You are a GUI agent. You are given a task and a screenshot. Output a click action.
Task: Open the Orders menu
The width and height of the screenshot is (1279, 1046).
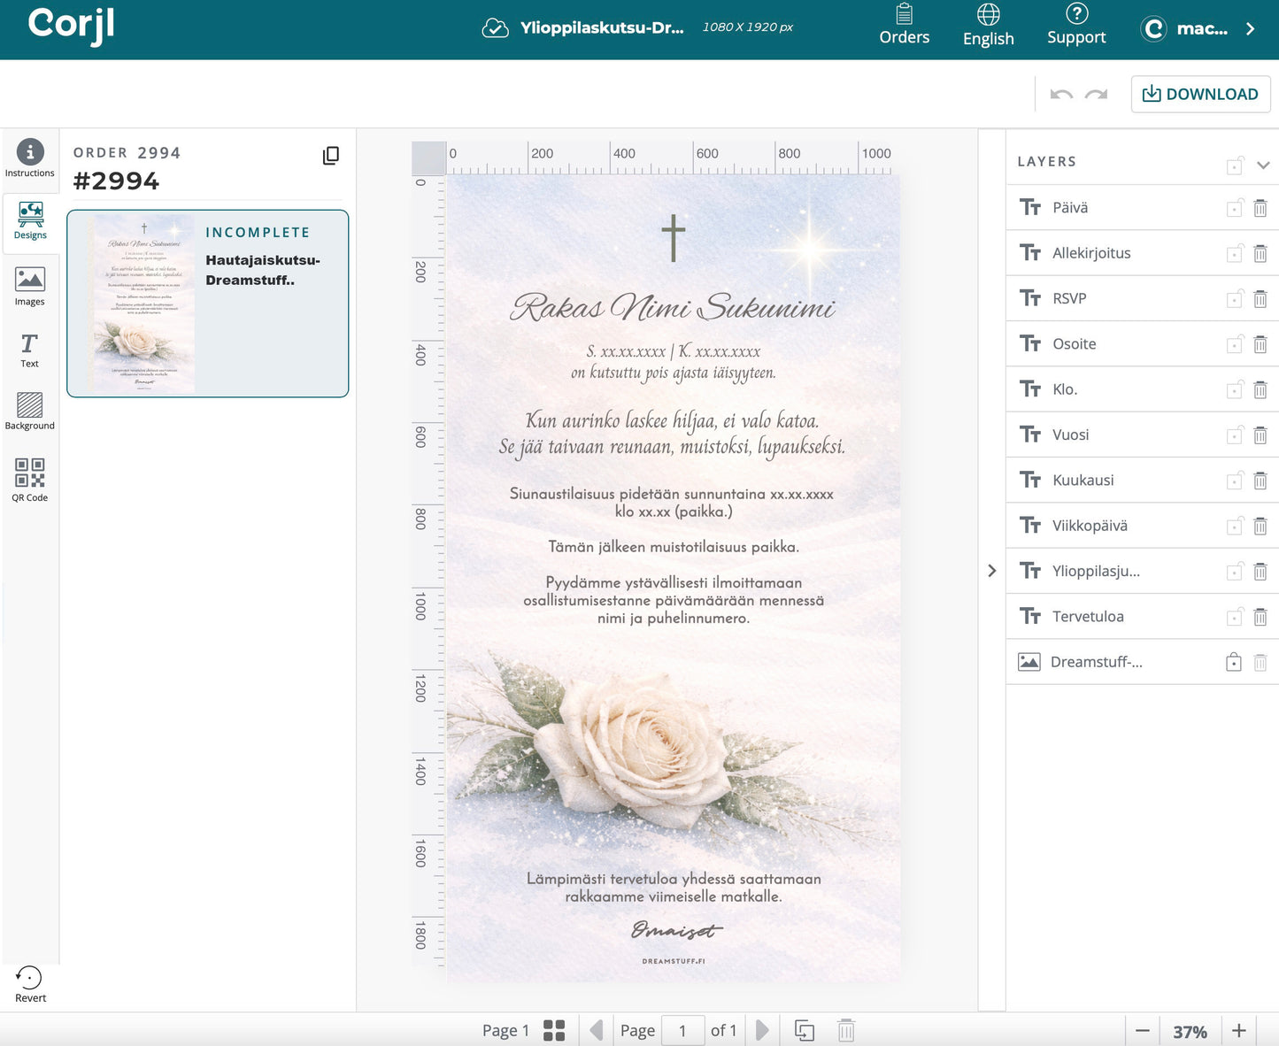click(904, 25)
